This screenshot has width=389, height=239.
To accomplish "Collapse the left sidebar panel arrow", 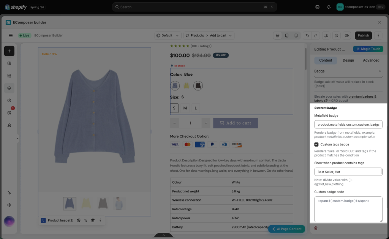I will pos(18,138).
